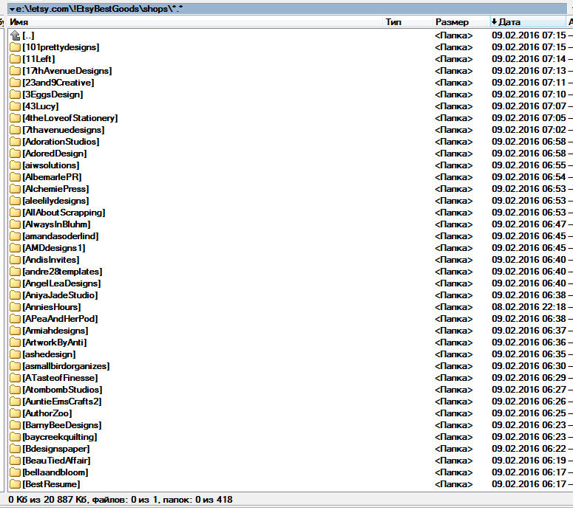The width and height of the screenshot is (573, 513).
Task: Select the [APeaAndHerPod] folder name
Action: pos(61,319)
